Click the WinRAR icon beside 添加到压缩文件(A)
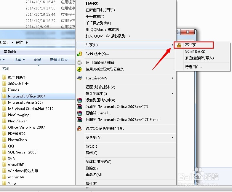Viewport: 232px width, 192px height. (x=79, y=100)
